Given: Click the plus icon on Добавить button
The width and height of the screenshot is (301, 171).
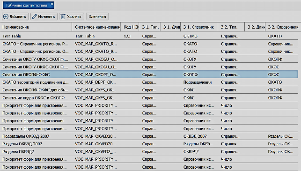Looking at the screenshot, I should click(6, 16).
